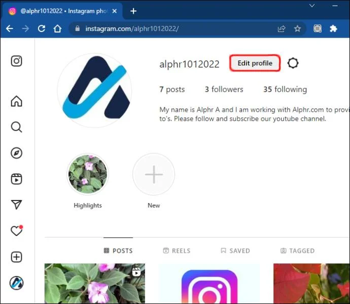Switch to POSTS tab

118,251
